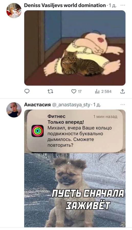
Task: Repost the Deniss Vasiljevs tweet
Action: point(50,91)
